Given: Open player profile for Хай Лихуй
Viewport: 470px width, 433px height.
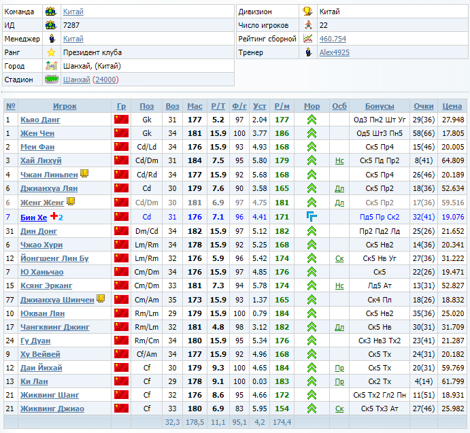Looking at the screenshot, I should [41, 160].
